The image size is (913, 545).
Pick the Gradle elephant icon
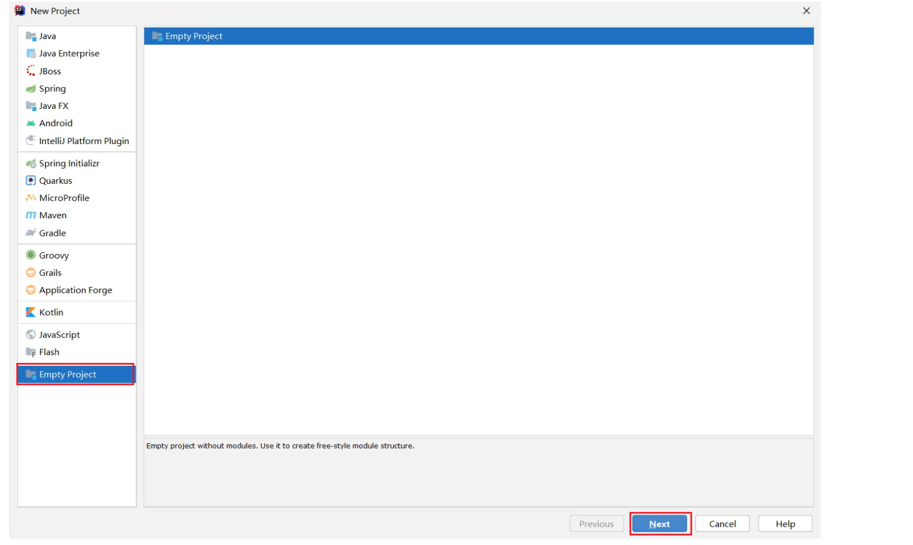(x=31, y=233)
